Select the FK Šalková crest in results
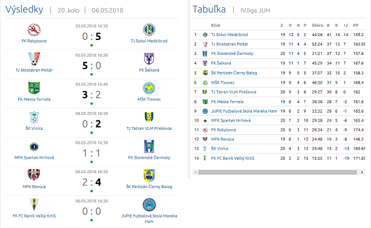 (x=149, y=59)
